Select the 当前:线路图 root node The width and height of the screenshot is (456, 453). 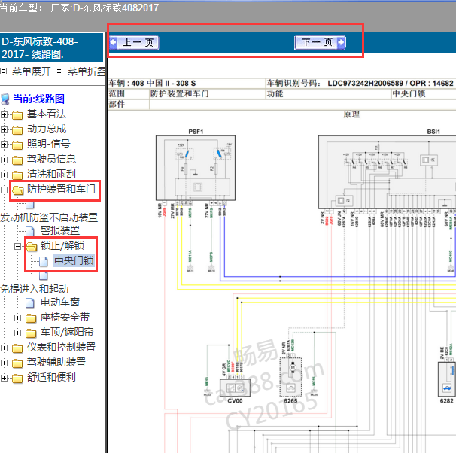tap(38, 99)
